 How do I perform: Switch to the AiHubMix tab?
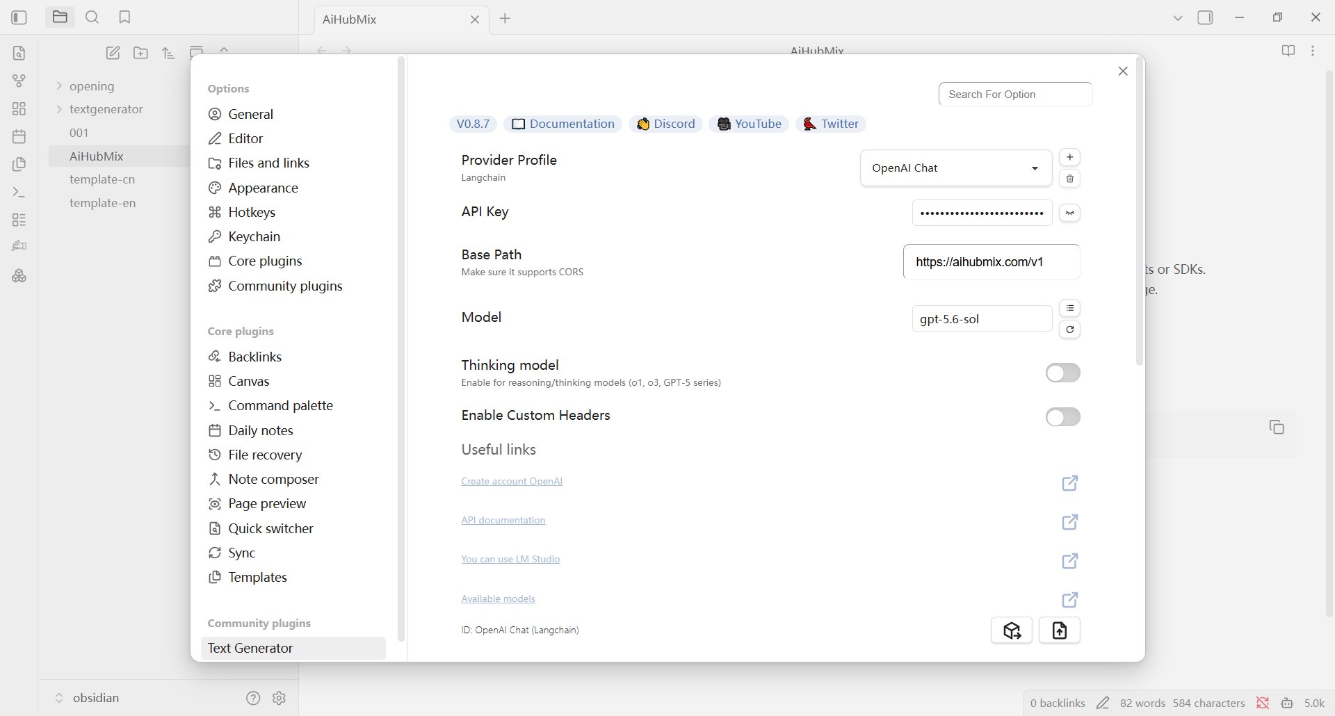(x=400, y=19)
